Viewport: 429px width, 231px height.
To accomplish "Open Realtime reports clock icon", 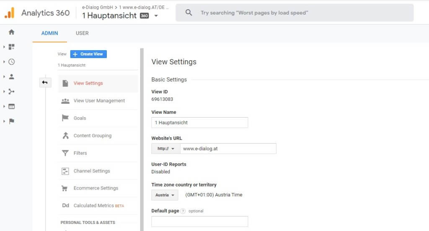I will [11, 62].
